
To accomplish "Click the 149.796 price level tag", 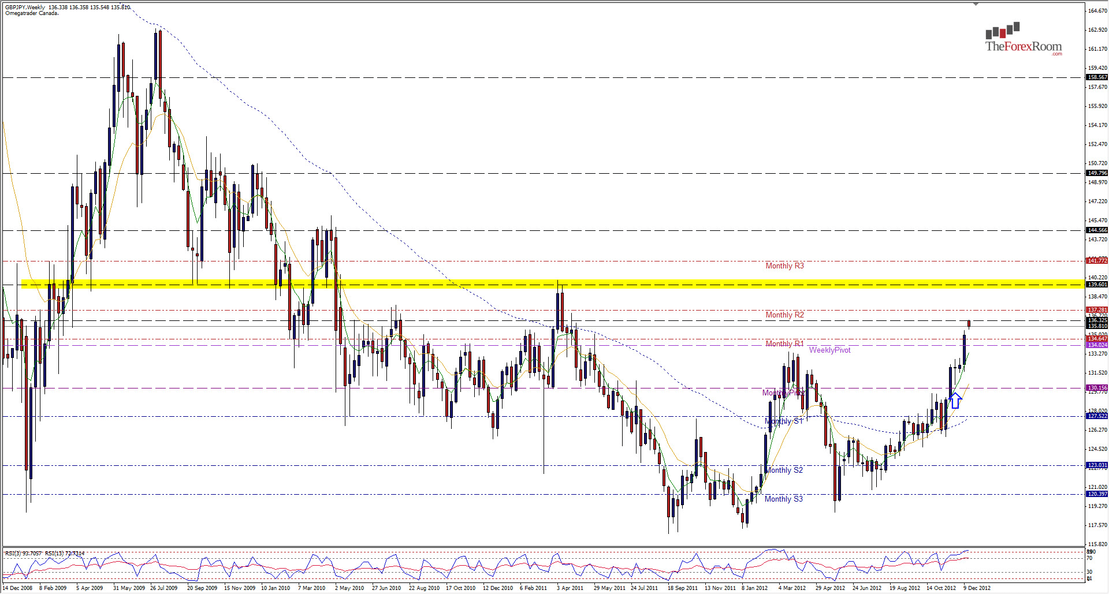I will click(x=1097, y=173).
